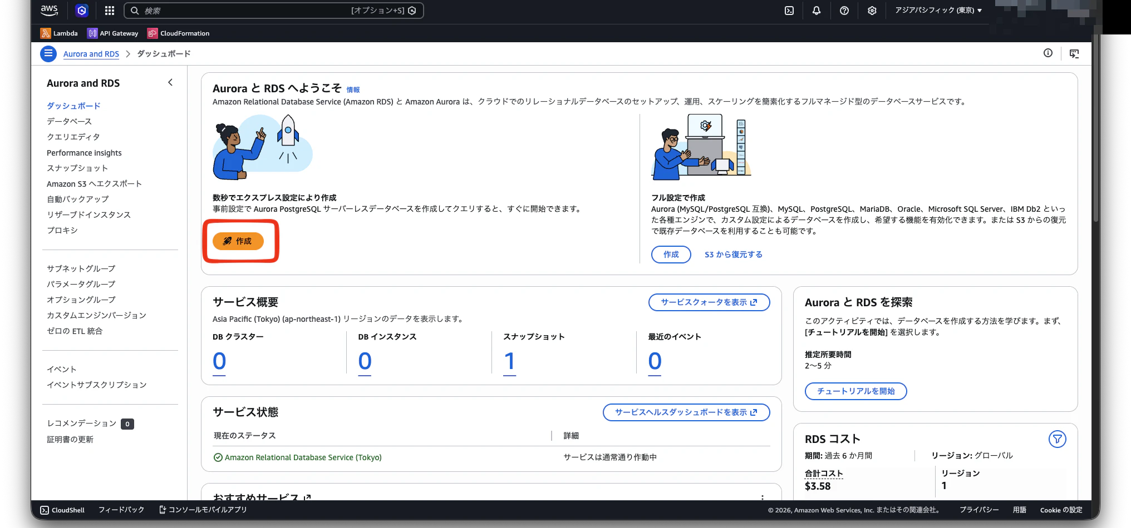
Task: Click チュートリアルを開始 button
Action: pyautogui.click(x=856, y=391)
